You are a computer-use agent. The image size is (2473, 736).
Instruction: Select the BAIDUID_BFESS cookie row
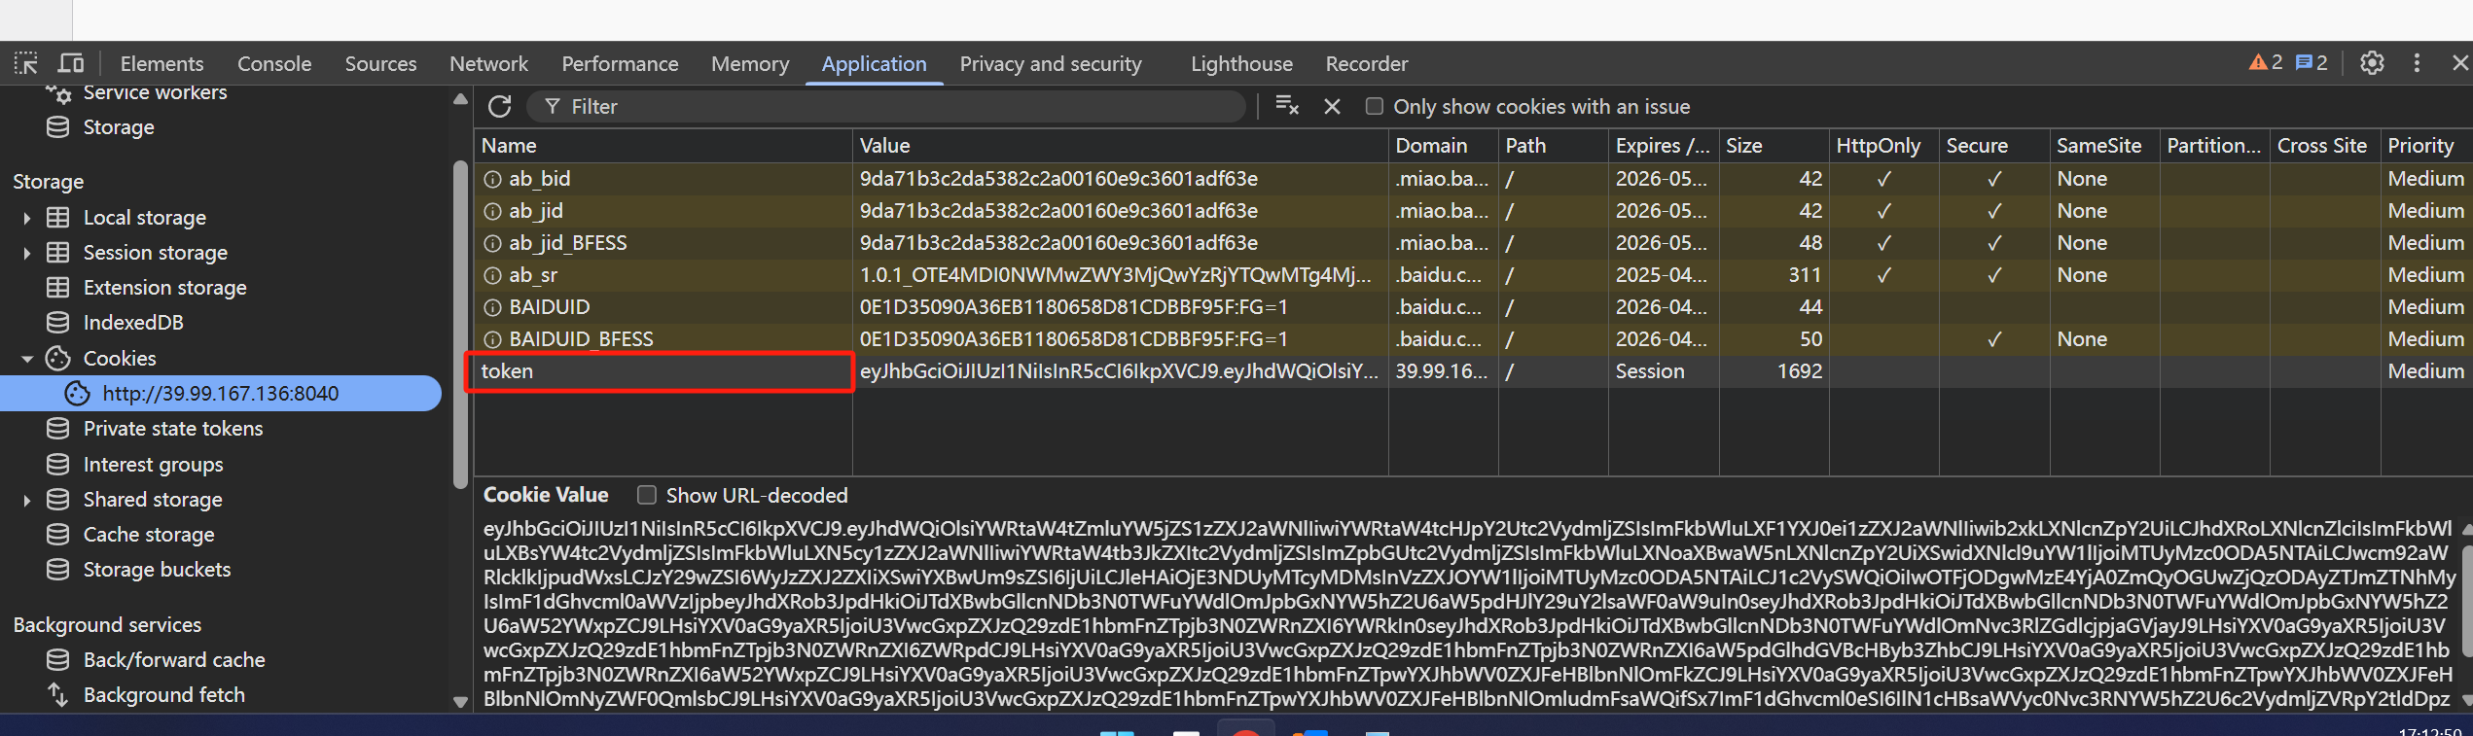click(1473, 339)
